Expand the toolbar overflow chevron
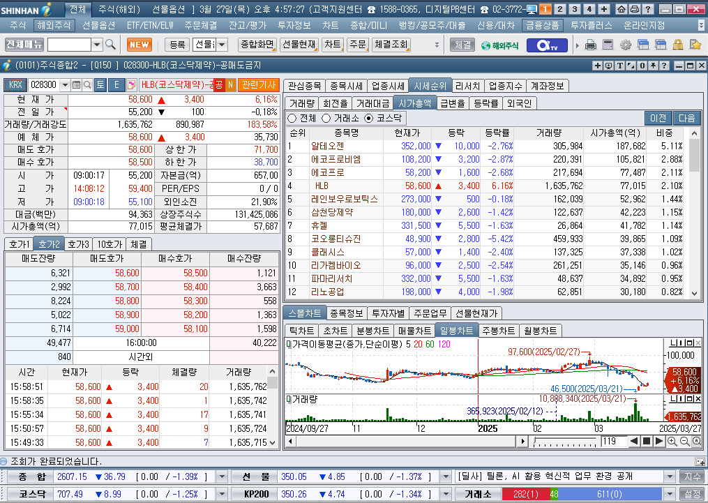 tap(437, 45)
